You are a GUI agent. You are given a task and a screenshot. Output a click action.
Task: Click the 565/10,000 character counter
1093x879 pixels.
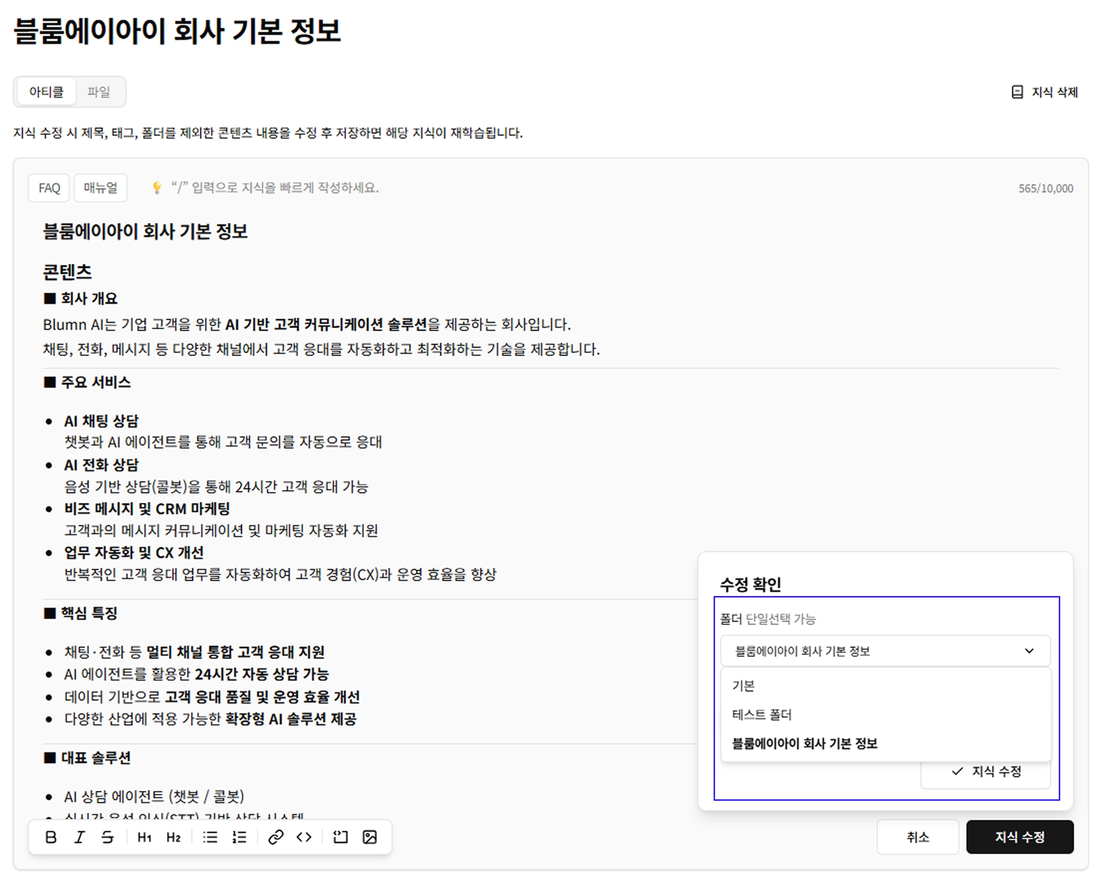click(1046, 188)
